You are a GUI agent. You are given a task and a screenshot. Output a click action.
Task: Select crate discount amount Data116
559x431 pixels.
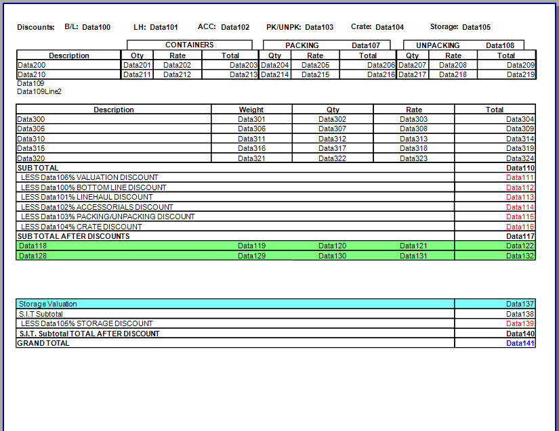tap(520, 227)
